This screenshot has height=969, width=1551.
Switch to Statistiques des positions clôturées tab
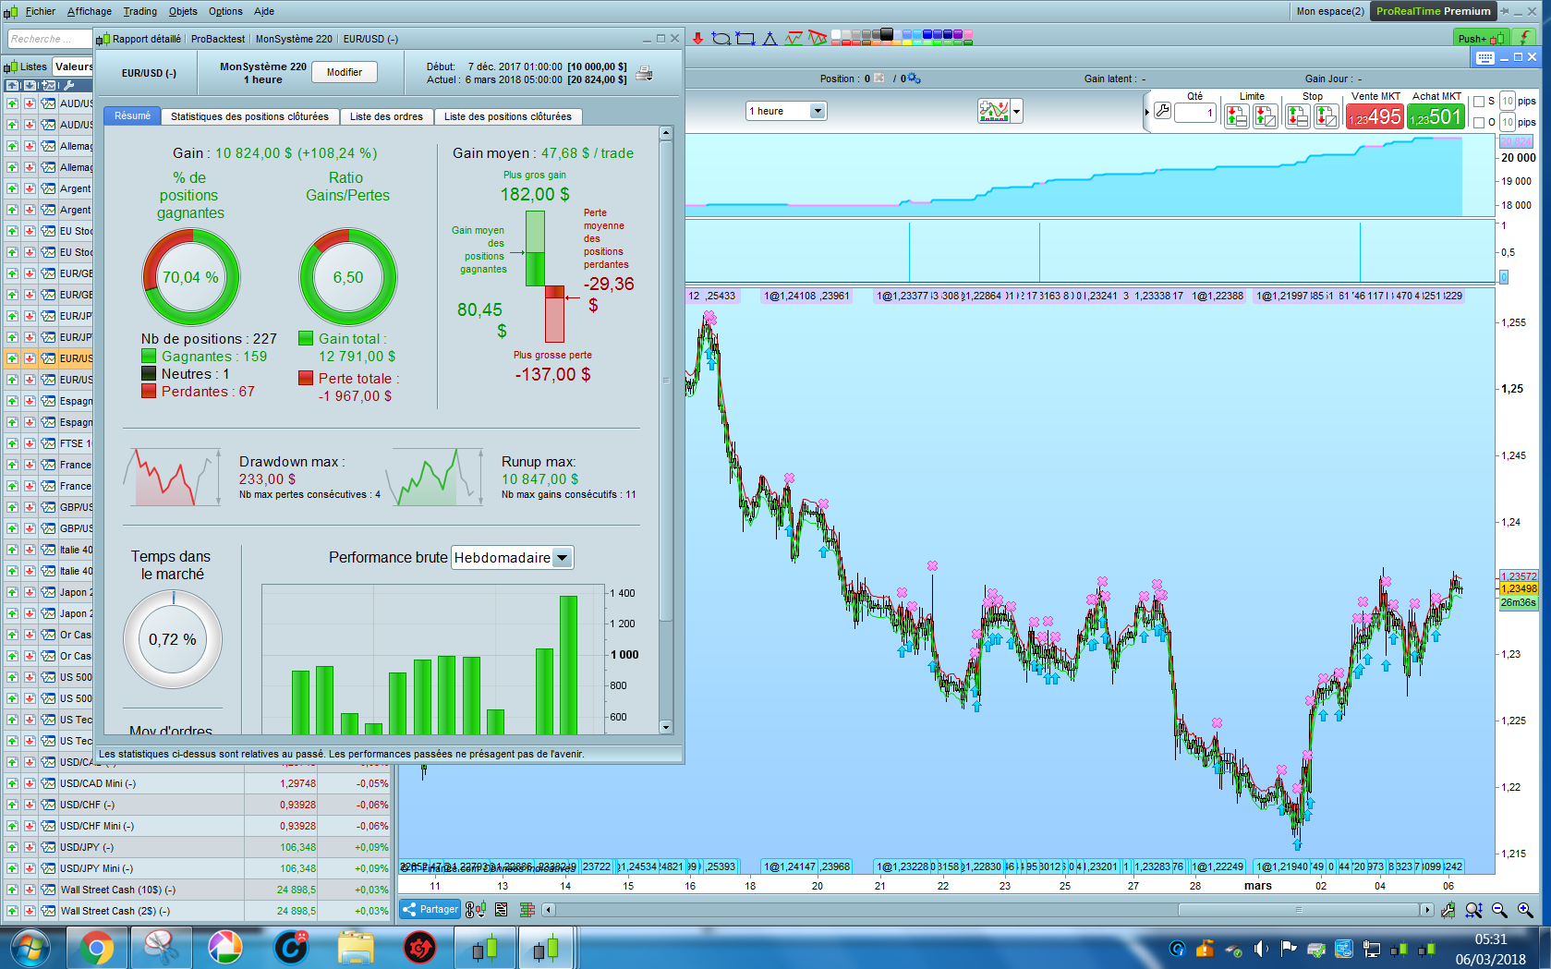249,116
